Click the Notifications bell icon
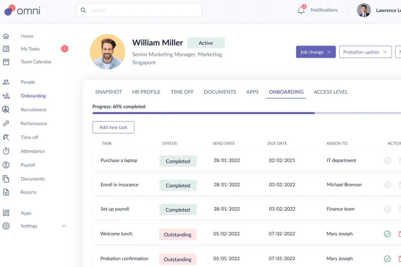Viewport: 401px width, 267px height. [300, 10]
